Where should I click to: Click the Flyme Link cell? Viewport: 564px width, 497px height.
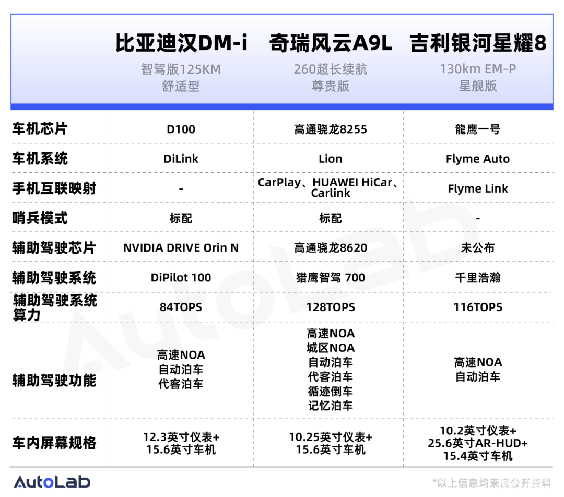click(478, 189)
